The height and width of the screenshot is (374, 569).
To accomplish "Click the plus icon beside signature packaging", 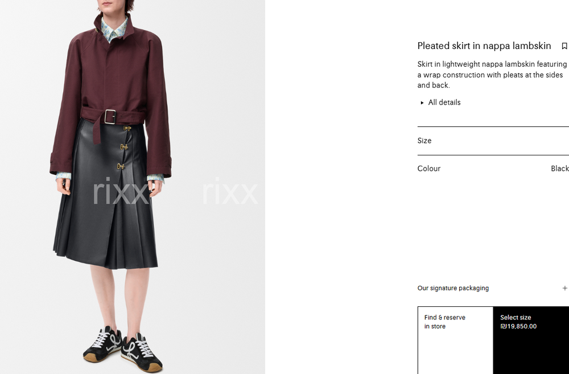I will pyautogui.click(x=564, y=288).
